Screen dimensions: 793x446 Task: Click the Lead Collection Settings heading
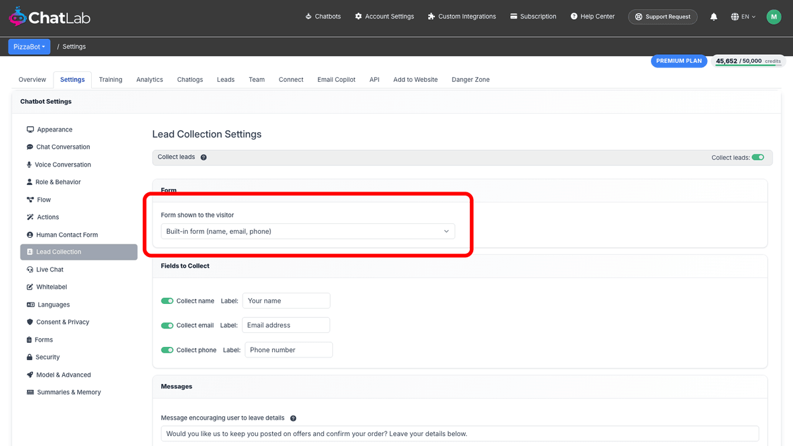coord(207,134)
